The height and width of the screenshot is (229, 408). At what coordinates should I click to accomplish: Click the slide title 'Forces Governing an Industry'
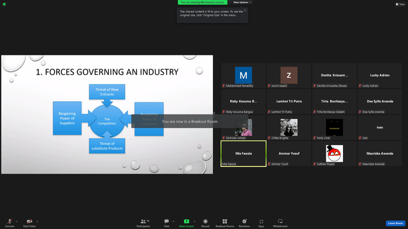[x=107, y=72]
